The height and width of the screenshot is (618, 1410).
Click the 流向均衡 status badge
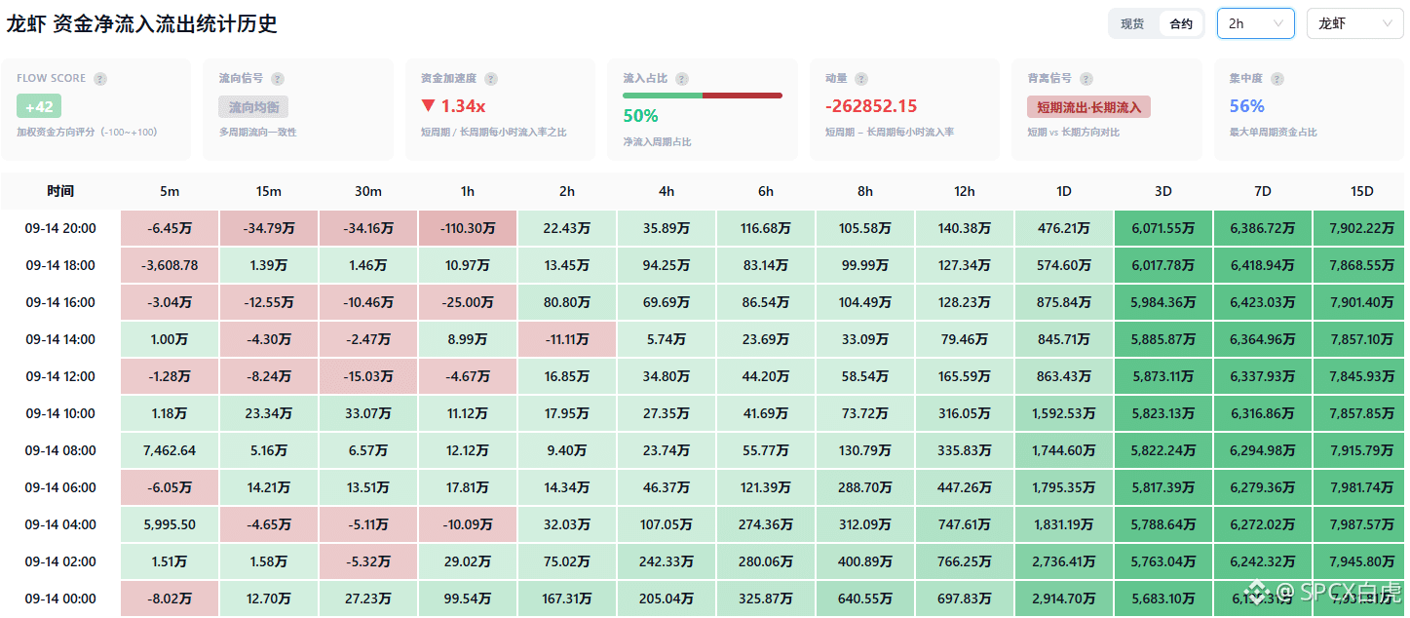[x=253, y=106]
